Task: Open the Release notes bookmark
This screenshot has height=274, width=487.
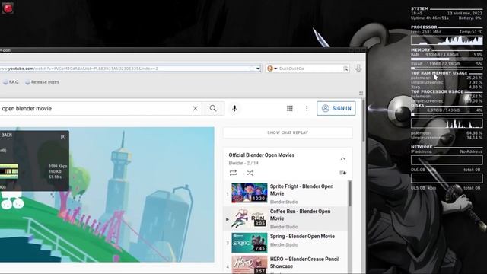Action: pyautogui.click(x=42, y=82)
